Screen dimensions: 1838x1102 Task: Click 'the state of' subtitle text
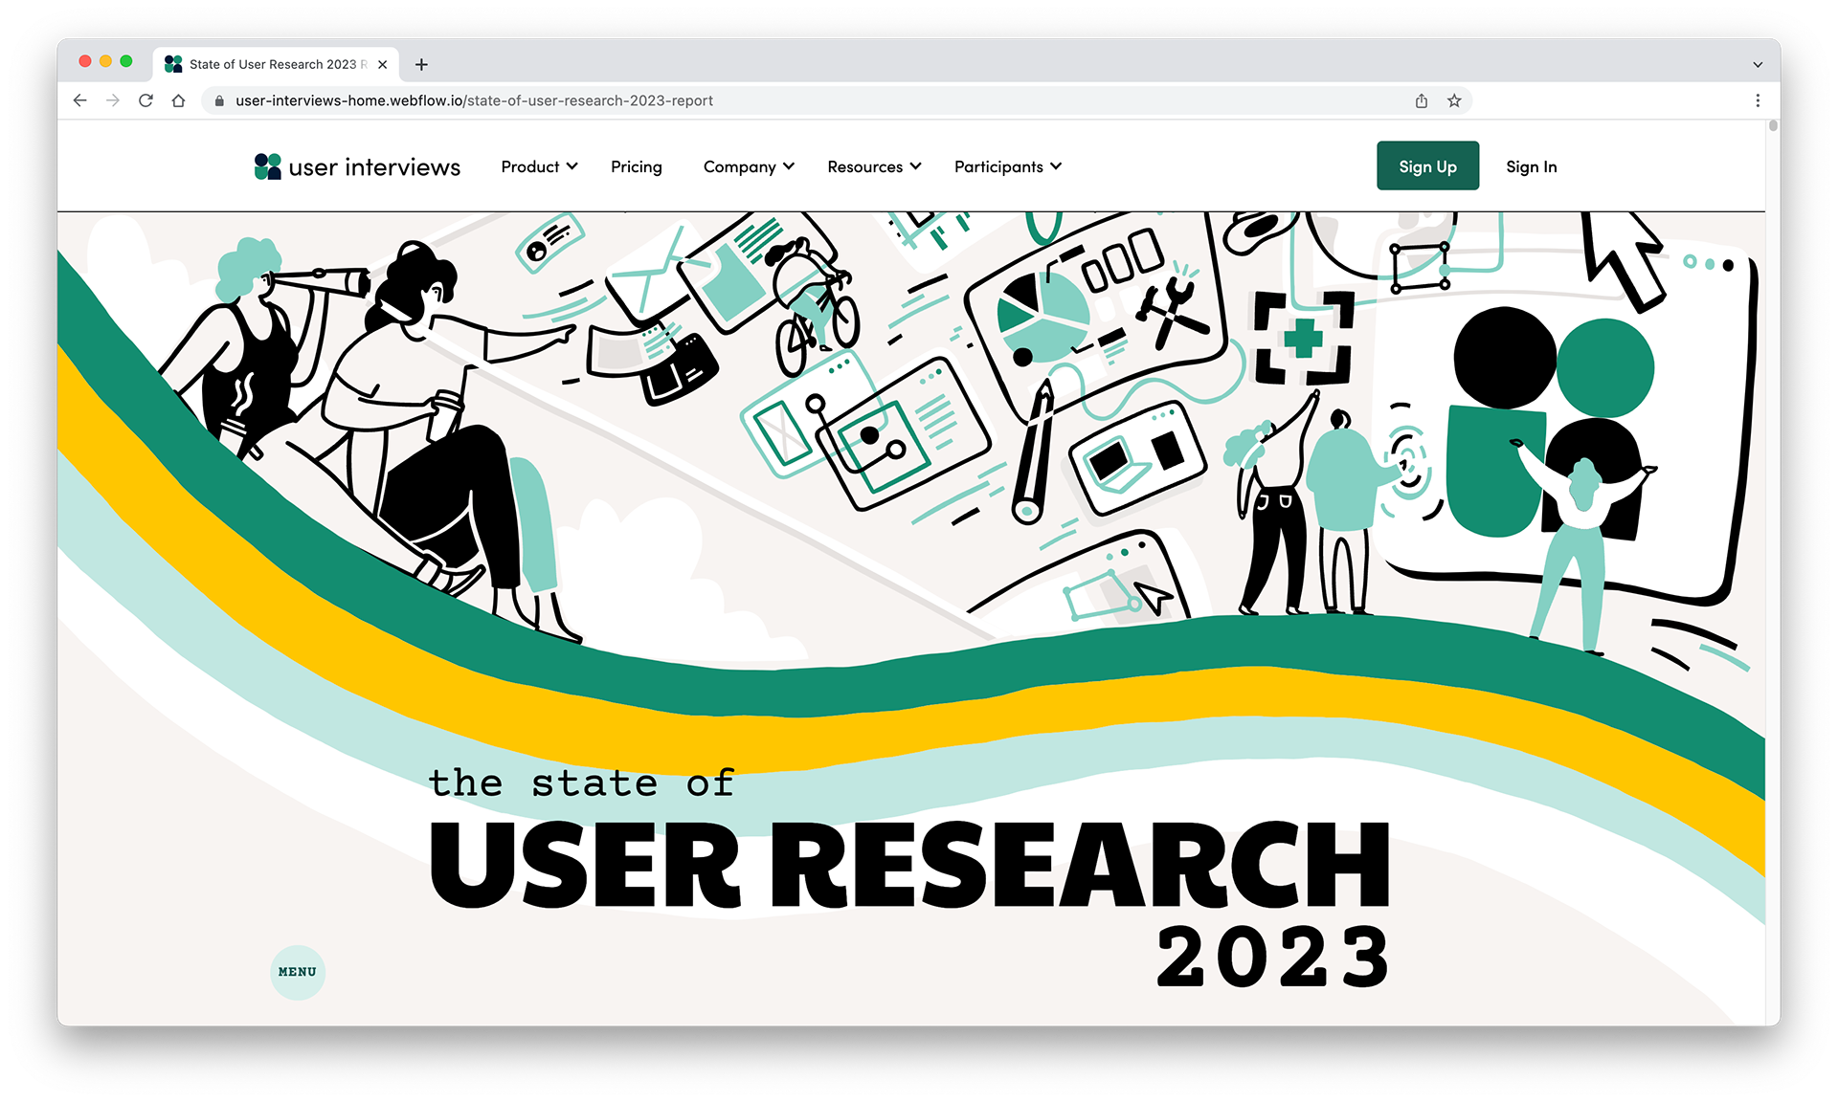click(581, 782)
